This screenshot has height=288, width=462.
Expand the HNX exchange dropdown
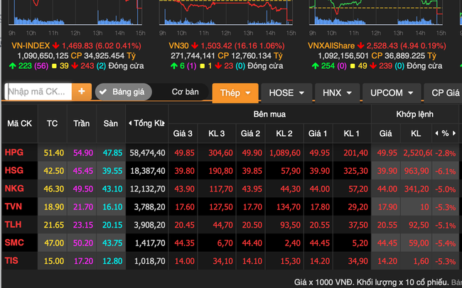[x=337, y=93]
